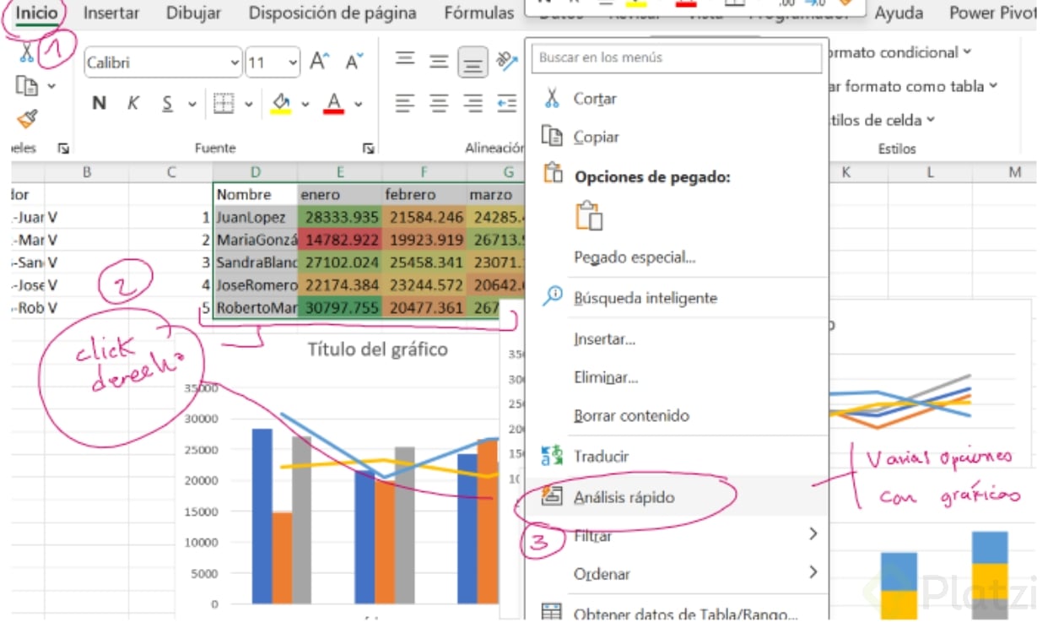Expand the borders dropdown arrow
This screenshot has height=628, width=1048.
(x=249, y=104)
